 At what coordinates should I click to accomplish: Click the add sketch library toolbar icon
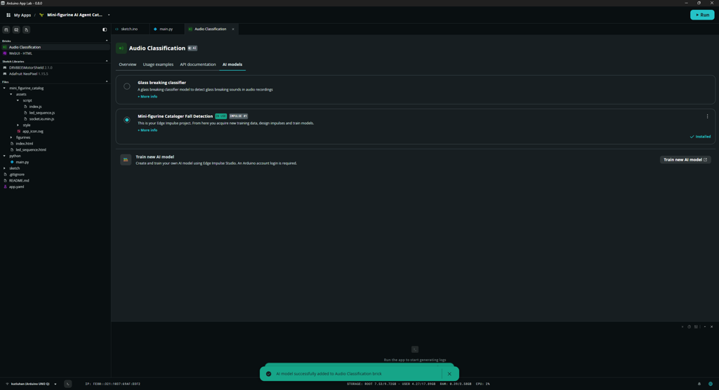click(16, 29)
